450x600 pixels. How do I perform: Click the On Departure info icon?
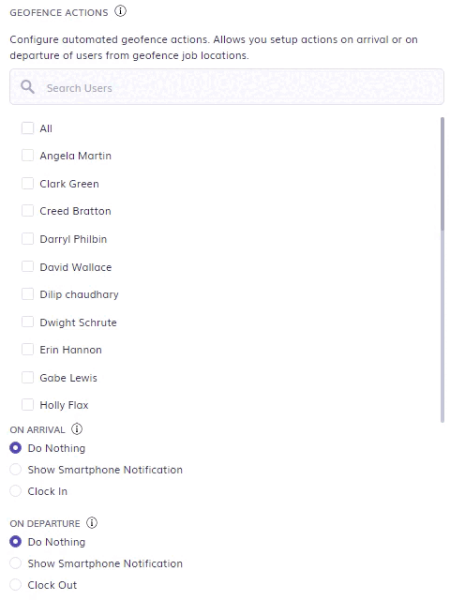tap(92, 523)
